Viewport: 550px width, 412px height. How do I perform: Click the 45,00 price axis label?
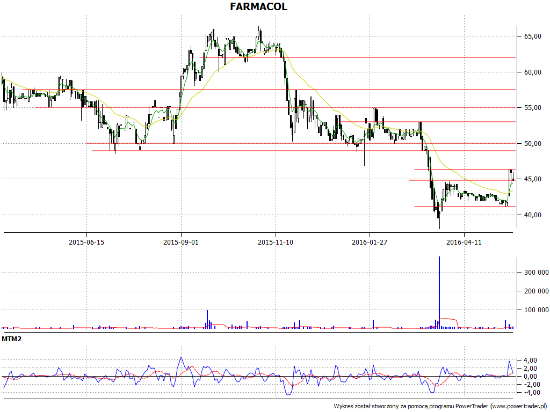click(532, 179)
